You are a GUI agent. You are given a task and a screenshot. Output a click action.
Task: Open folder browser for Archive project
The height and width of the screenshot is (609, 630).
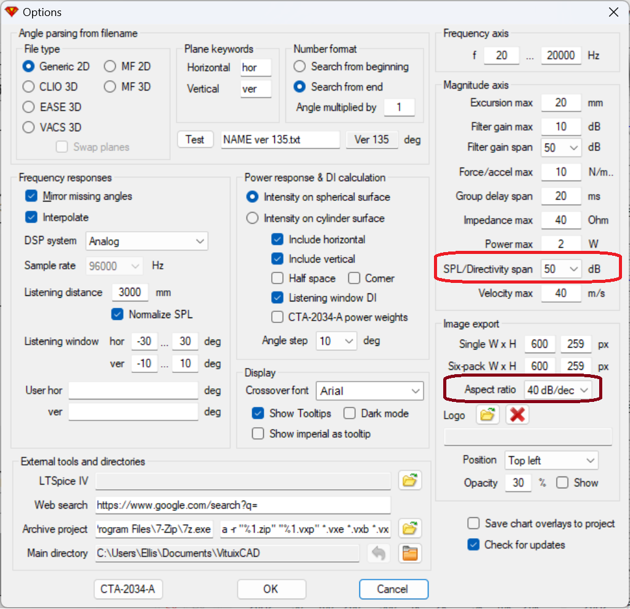point(409,528)
